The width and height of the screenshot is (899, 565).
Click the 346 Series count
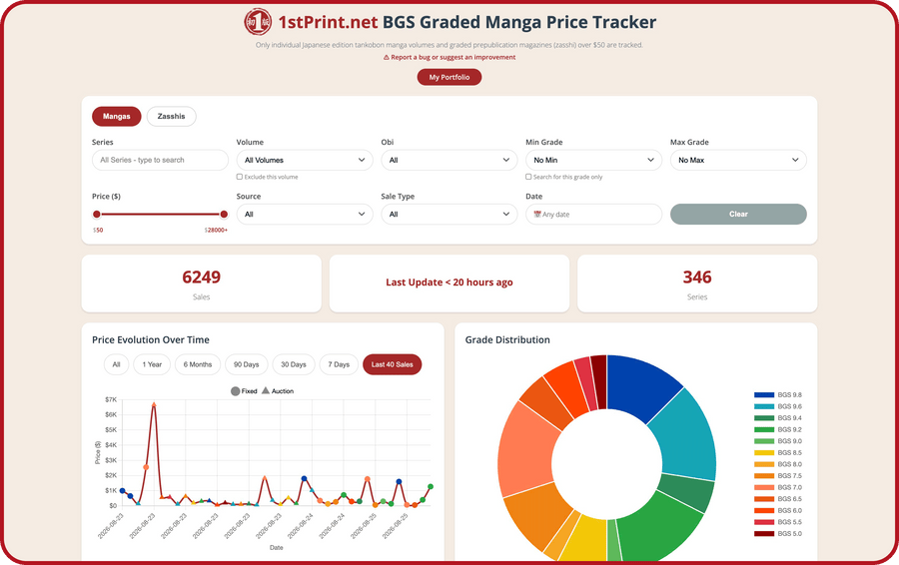(x=697, y=278)
